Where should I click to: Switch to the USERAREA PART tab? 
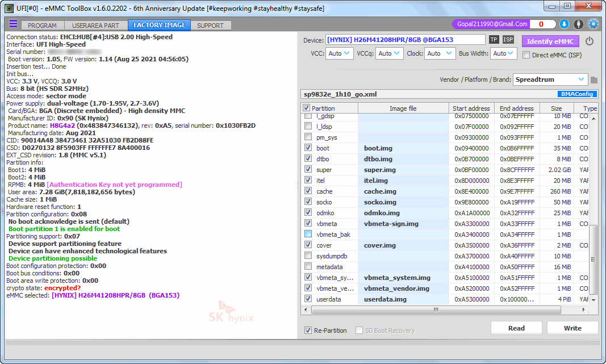coord(95,26)
